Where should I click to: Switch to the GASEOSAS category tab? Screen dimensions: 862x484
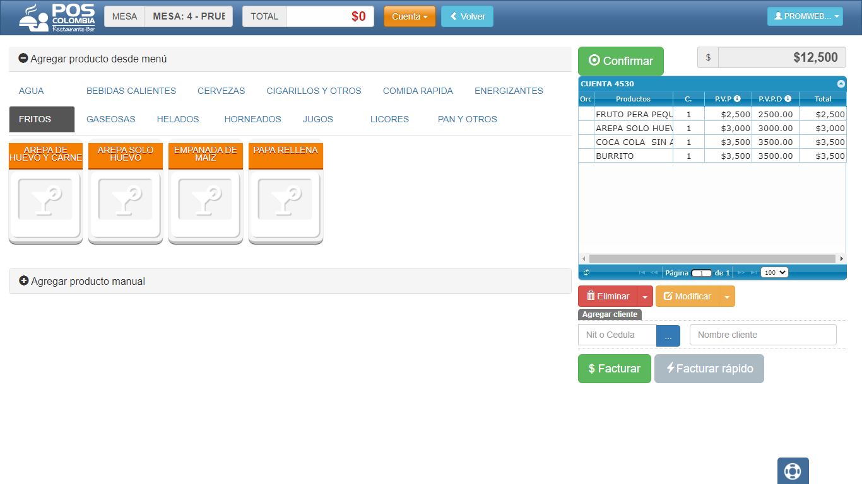click(x=111, y=119)
